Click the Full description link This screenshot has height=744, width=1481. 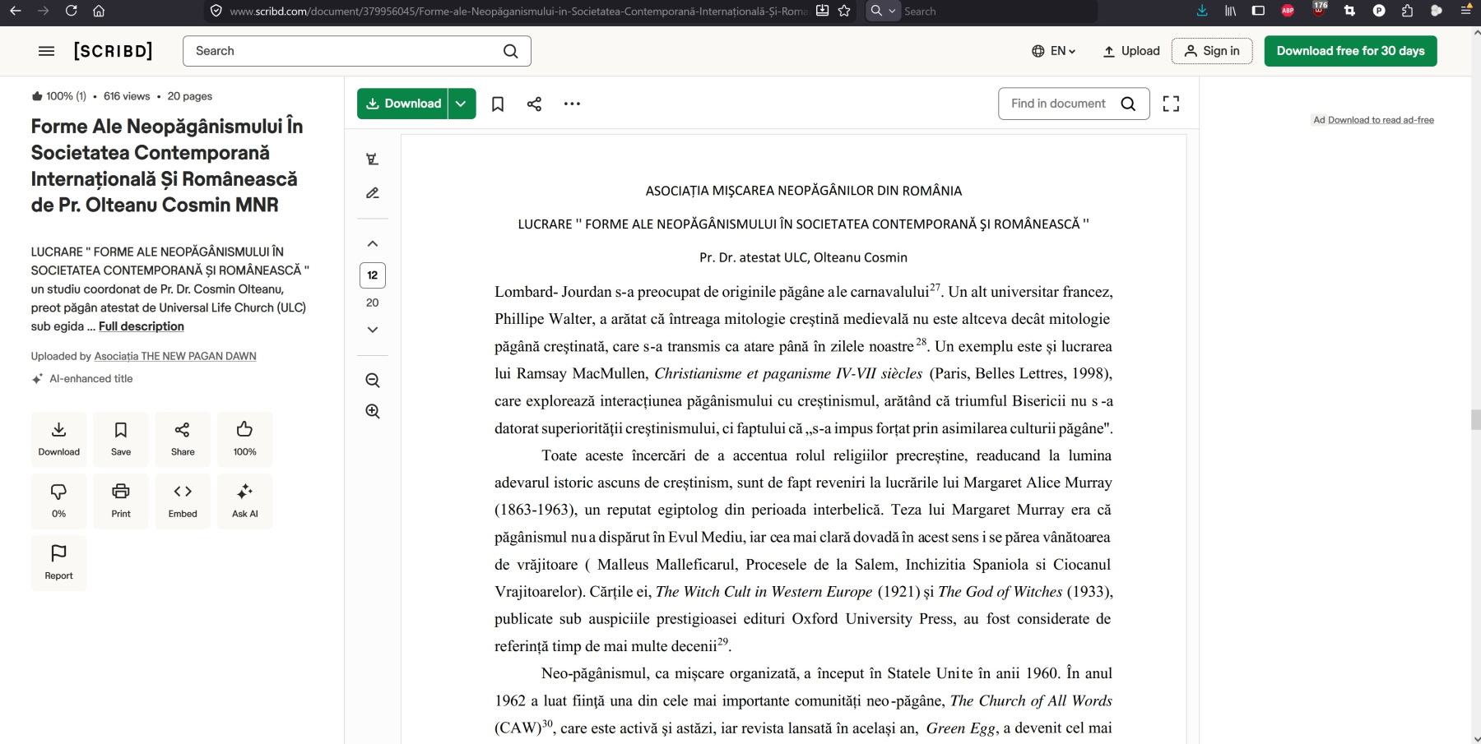tap(142, 326)
